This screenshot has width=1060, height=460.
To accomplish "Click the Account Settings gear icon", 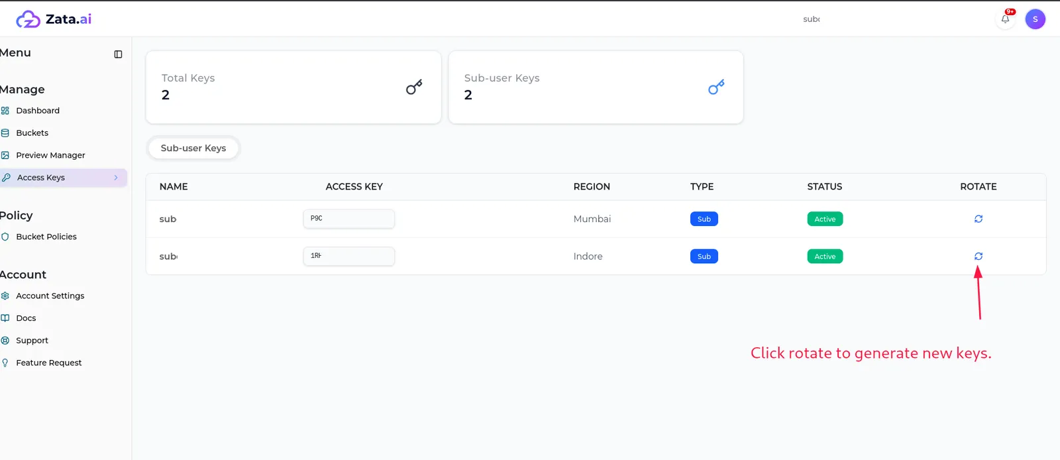I will [5, 296].
